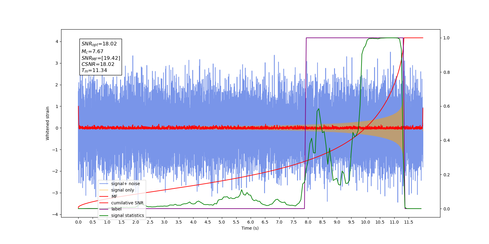Click the SNR_MF=[19.42] annotation text
The width and height of the screenshot is (489, 244).
pos(101,58)
